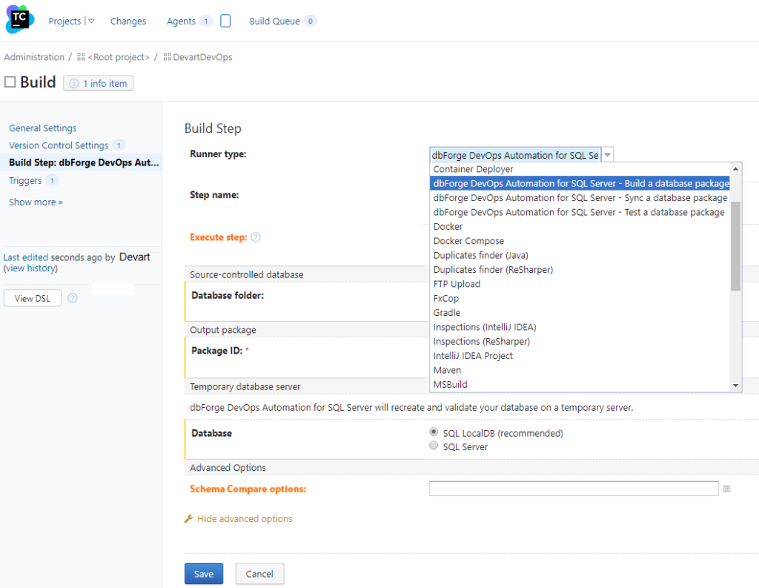Screen dimensions: 759x588
Task: Click the help icon next to View DSL
Action: [72, 298]
